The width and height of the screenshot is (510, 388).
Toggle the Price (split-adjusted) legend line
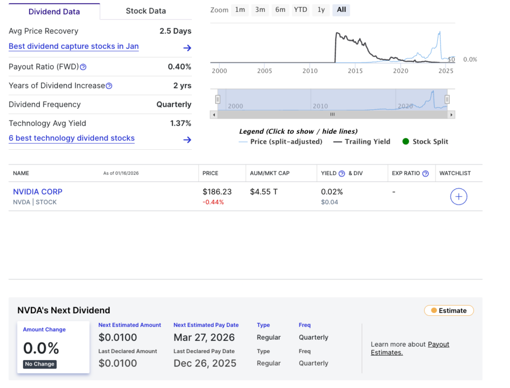point(280,142)
